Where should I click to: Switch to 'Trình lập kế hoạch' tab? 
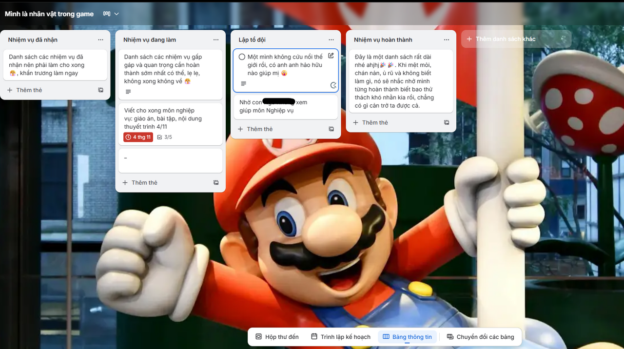click(x=340, y=337)
